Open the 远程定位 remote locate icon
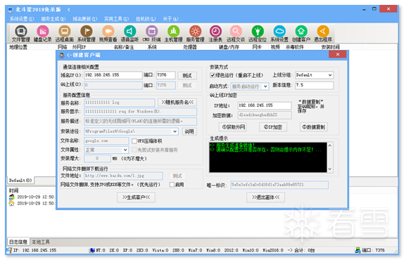404x260 pixels. pos(258,34)
